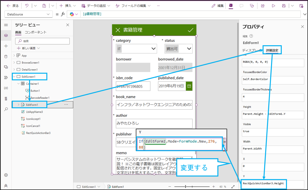308x190 pixels.
Task: Click the save floppy disk icon
Action: [284, 6]
